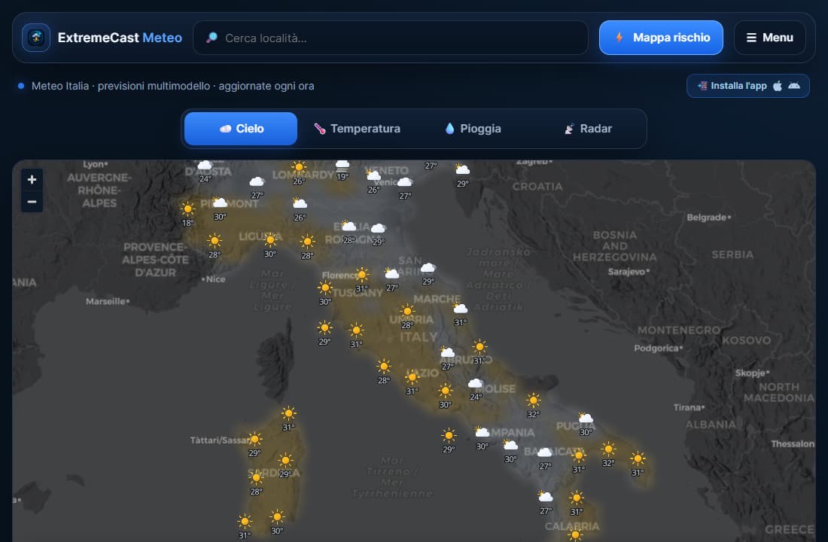This screenshot has width=828, height=542.
Task: Click the Tirana city label
Action: pyautogui.click(x=689, y=407)
